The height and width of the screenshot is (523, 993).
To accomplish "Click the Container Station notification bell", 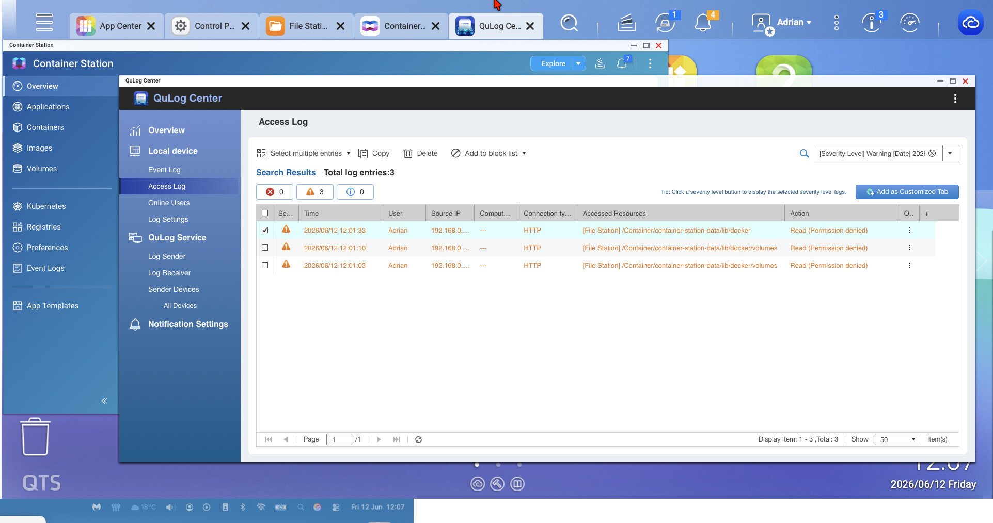I will click(622, 63).
